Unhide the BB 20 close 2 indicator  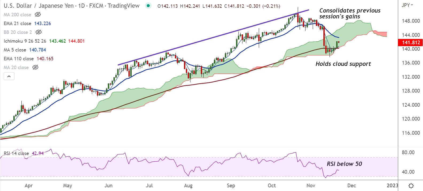[39, 32]
